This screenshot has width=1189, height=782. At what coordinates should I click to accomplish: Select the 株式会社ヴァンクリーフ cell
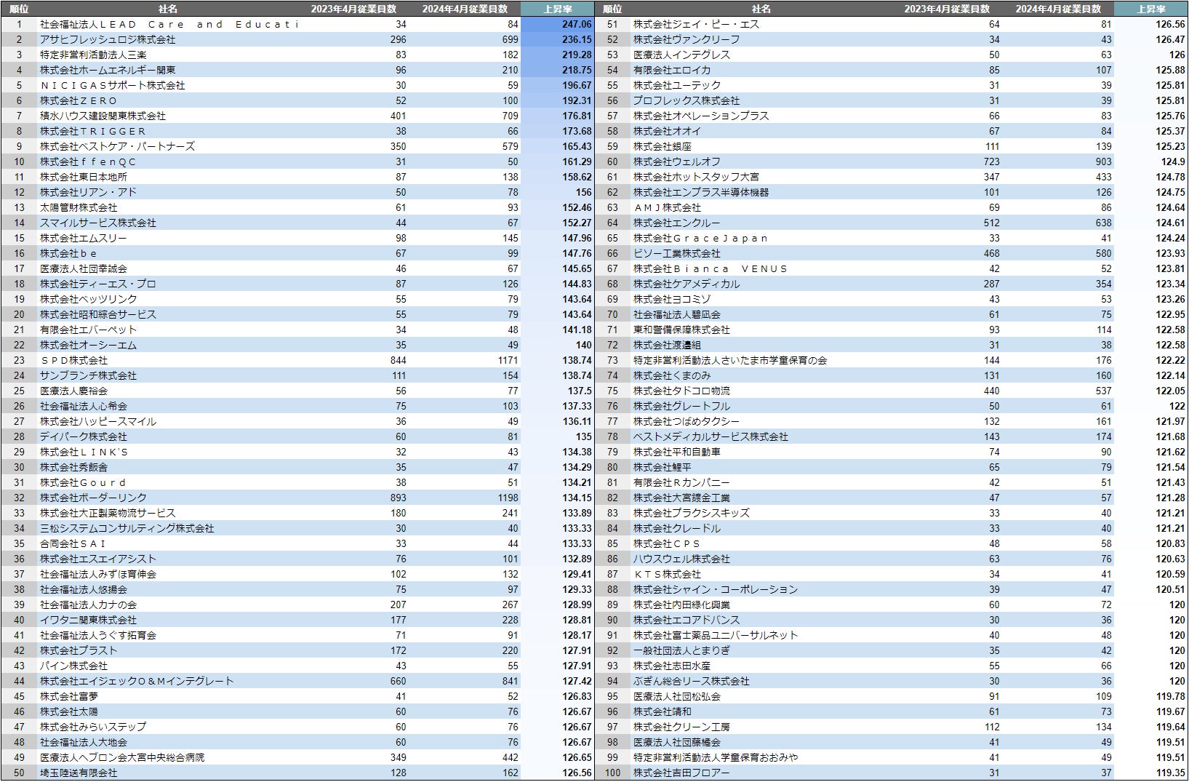(686, 39)
